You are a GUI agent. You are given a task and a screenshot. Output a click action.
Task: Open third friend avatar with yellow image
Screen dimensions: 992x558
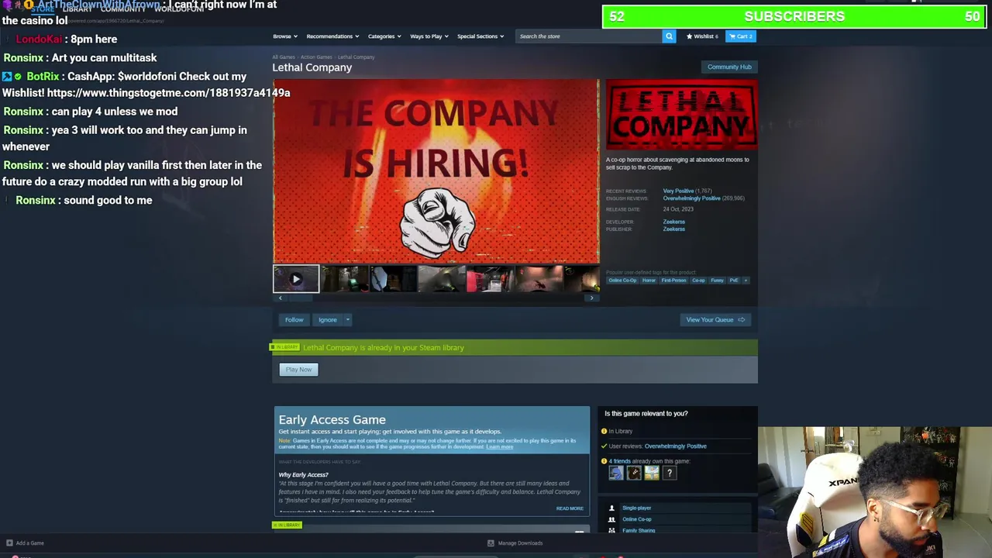coord(652,473)
